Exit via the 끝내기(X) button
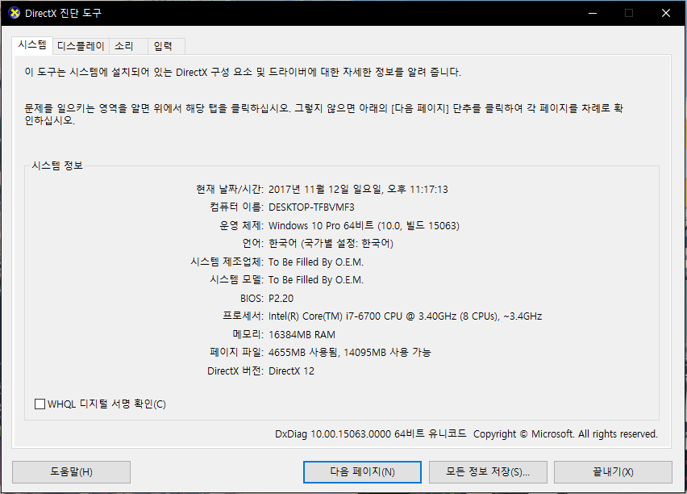The image size is (687, 494). [613, 471]
